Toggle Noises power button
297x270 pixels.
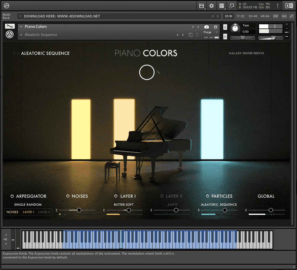[x=68, y=196]
